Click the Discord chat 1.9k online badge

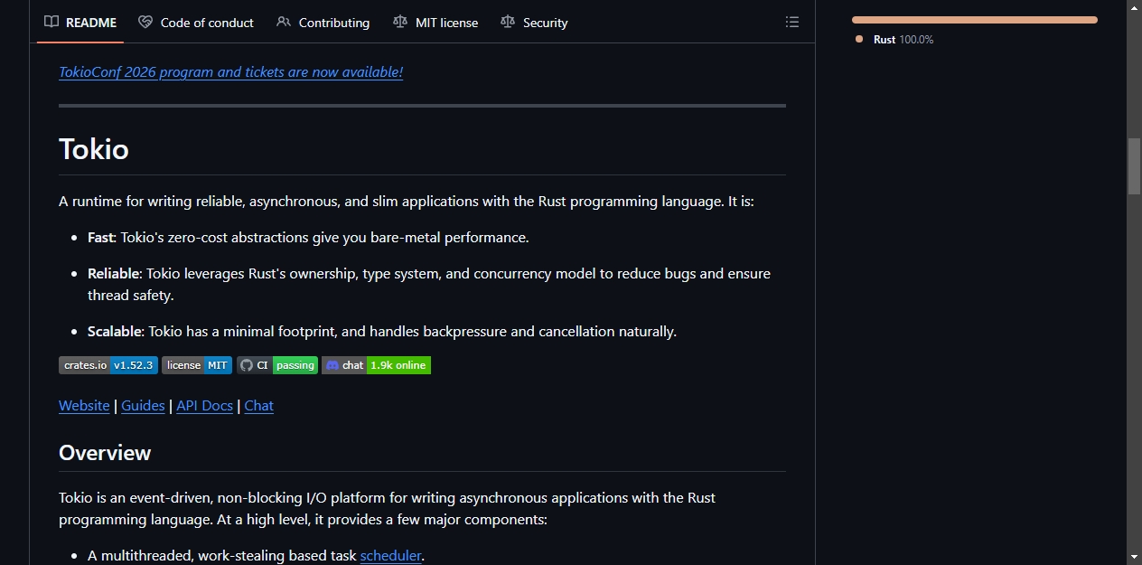pos(376,365)
